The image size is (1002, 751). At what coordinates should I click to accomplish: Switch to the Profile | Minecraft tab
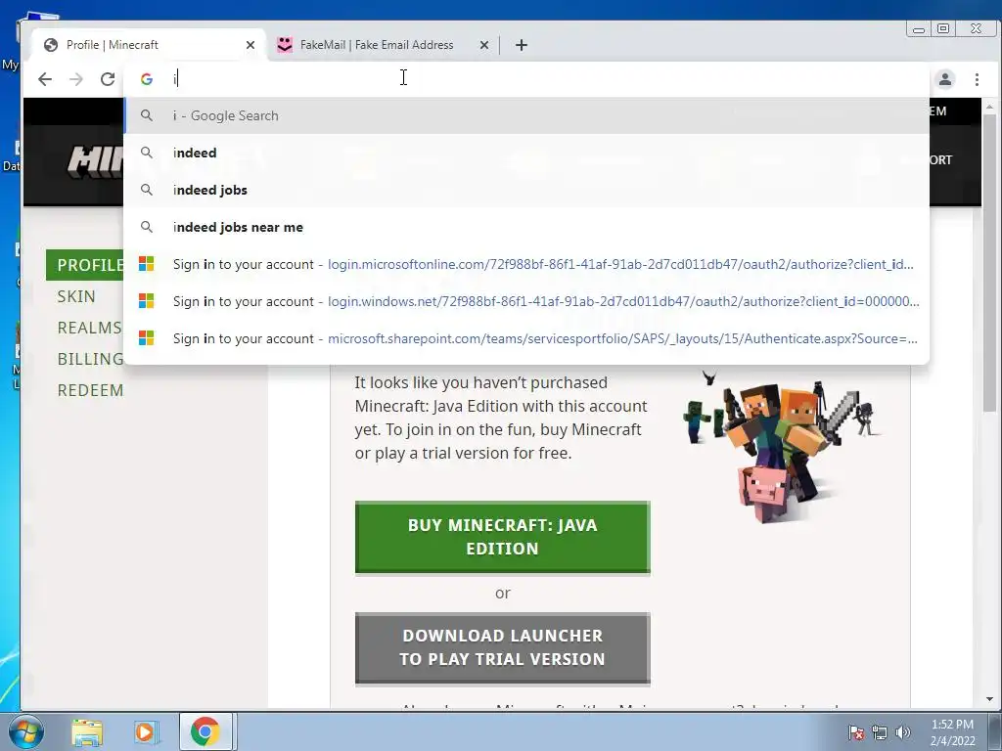pyautogui.click(x=149, y=45)
